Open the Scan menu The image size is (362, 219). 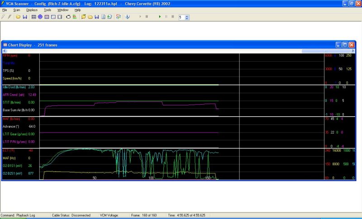pos(17,10)
